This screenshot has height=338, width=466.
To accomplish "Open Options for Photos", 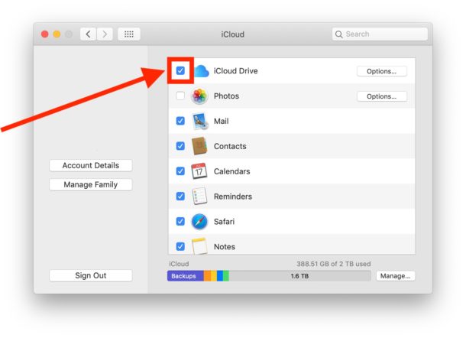I will coord(381,96).
